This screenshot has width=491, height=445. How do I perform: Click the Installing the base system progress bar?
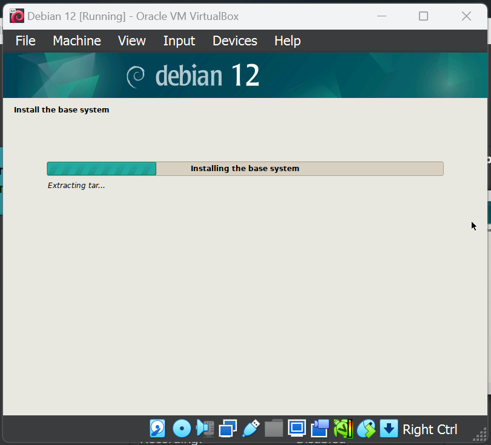pyautogui.click(x=245, y=169)
